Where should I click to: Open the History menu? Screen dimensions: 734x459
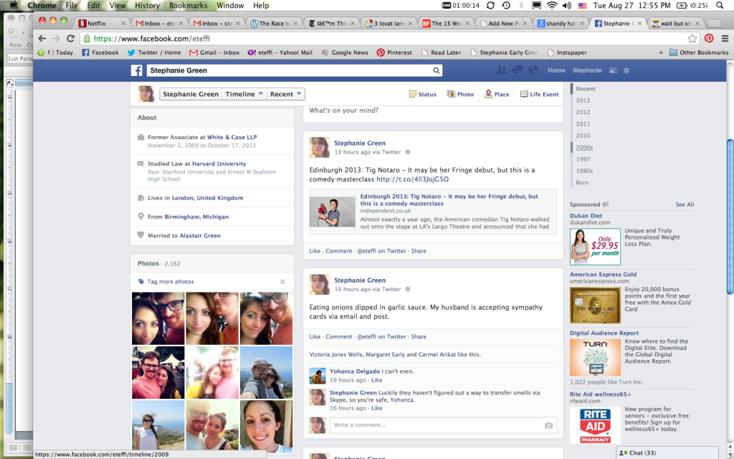point(147,6)
